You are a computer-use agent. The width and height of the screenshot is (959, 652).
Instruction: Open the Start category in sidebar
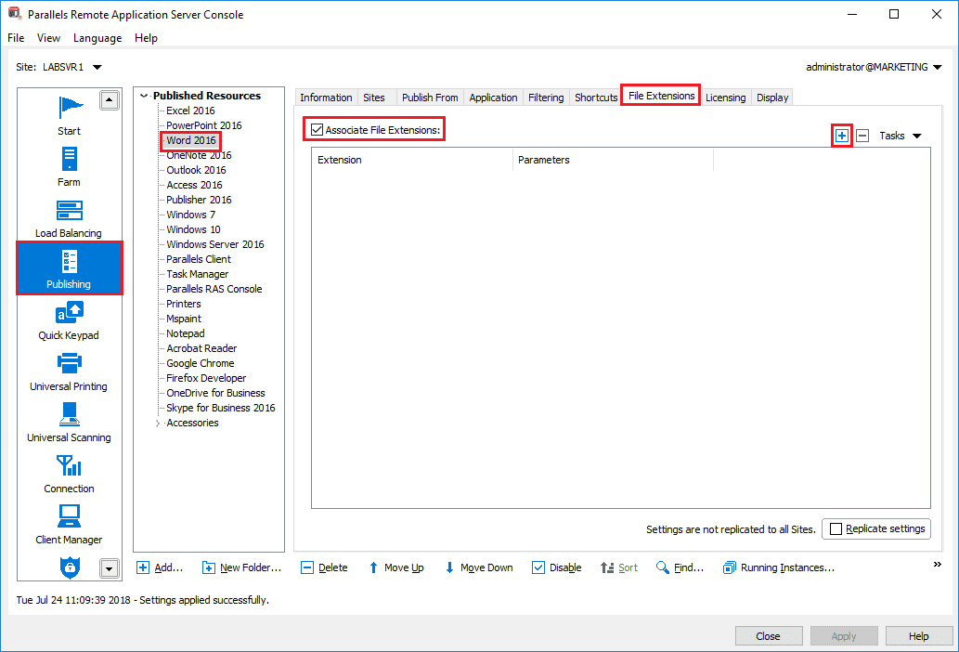click(69, 115)
